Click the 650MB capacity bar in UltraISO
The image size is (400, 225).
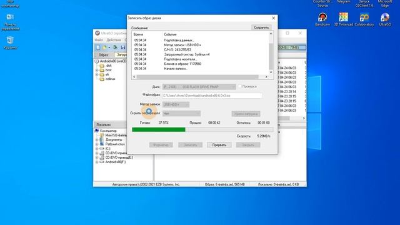[x=292, y=47]
